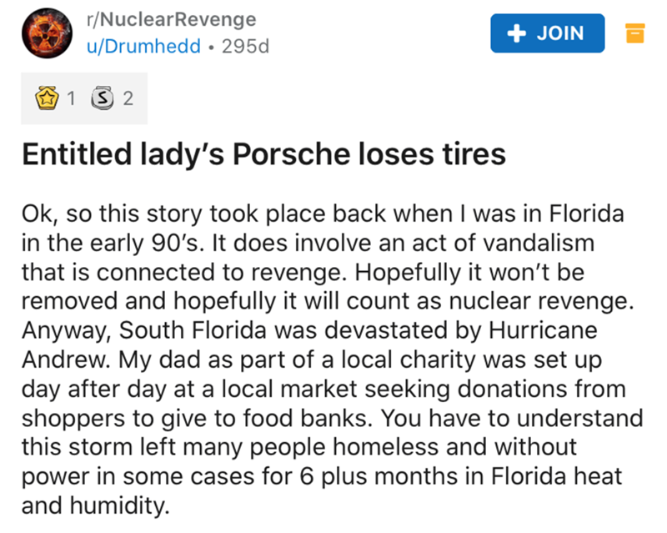This screenshot has height=533, width=667.
Task: Visit the u/Drumhedd user profile
Action: coord(143,47)
